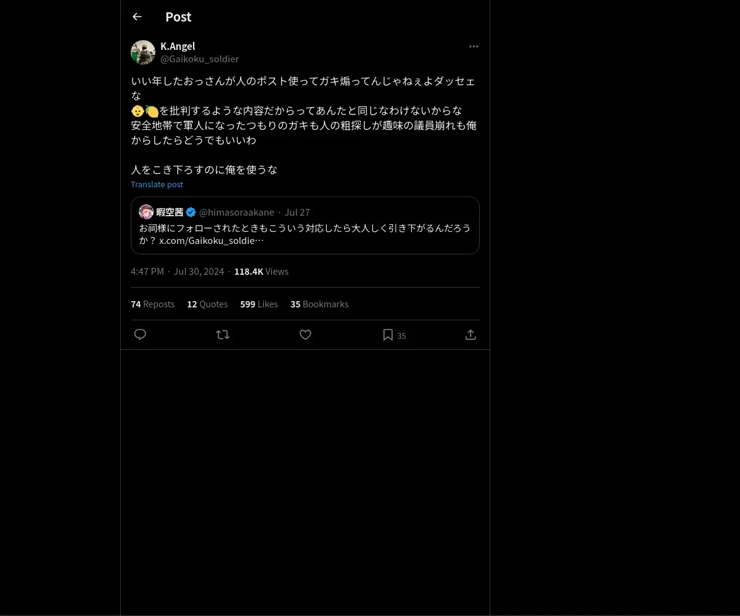Open the @Gaikoku_soldier handle link
Image resolution: width=740 pixels, height=616 pixels.
200,59
